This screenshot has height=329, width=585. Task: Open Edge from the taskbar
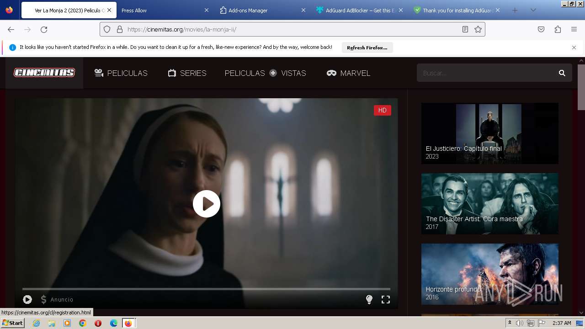[x=114, y=323]
